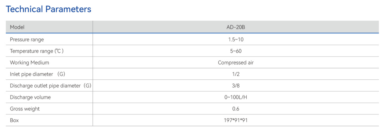Click the 0.6 gross weight value

pyautogui.click(x=235, y=109)
